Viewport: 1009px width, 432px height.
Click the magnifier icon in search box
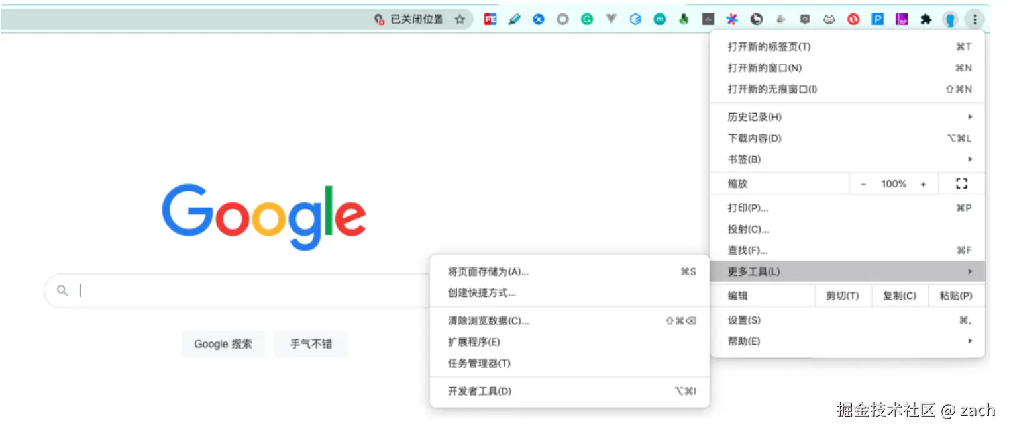[62, 290]
